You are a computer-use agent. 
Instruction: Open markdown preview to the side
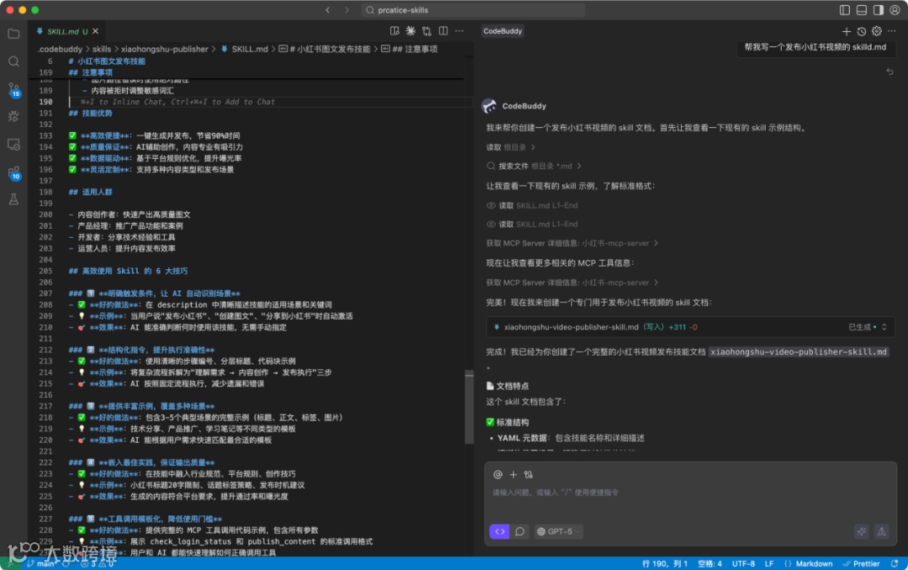tap(394, 31)
